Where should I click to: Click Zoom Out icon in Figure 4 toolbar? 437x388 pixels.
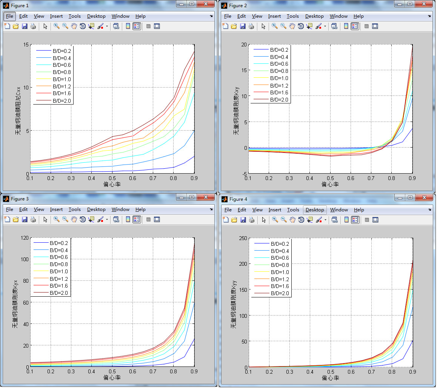pos(284,220)
